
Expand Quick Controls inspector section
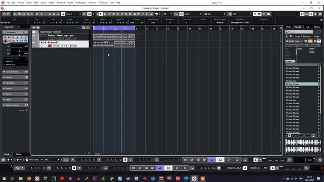(15, 105)
